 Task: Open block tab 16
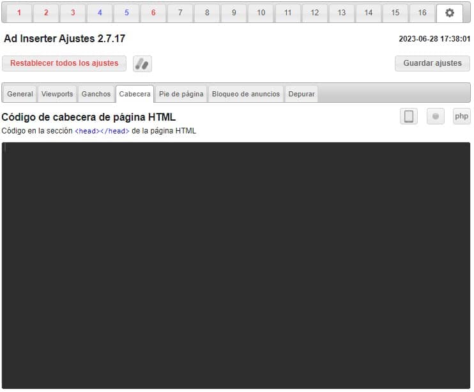tap(422, 13)
